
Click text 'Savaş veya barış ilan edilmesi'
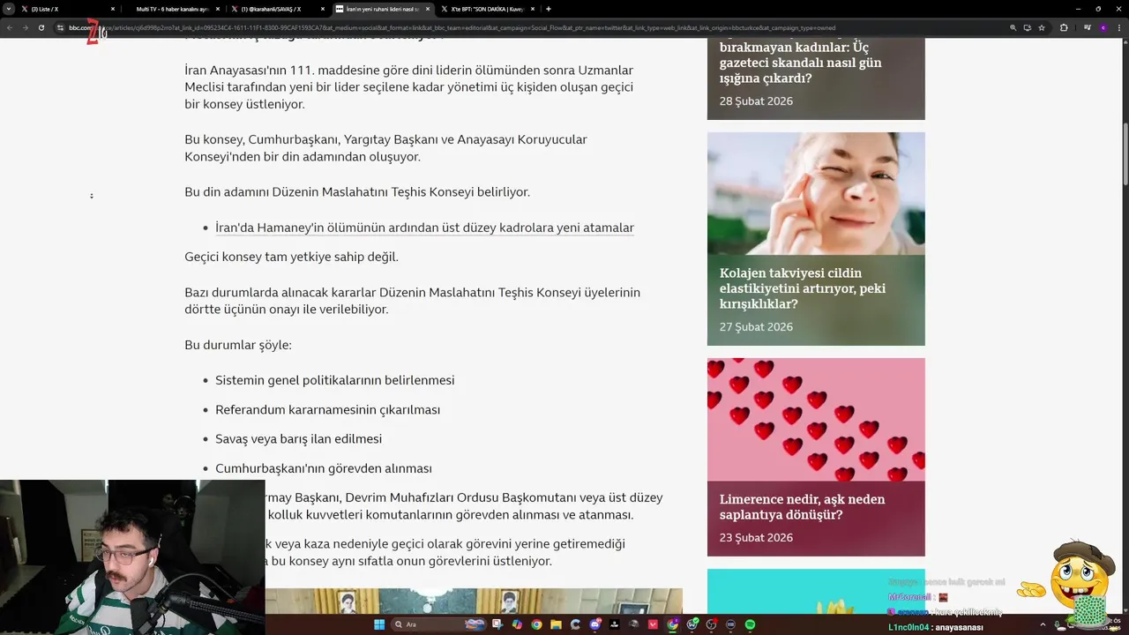(x=298, y=438)
